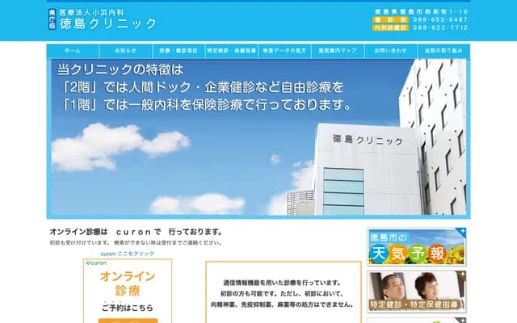The image size is (517, 323).
Task: Click the orange 健診部 label badge
Action: tap(391, 19)
